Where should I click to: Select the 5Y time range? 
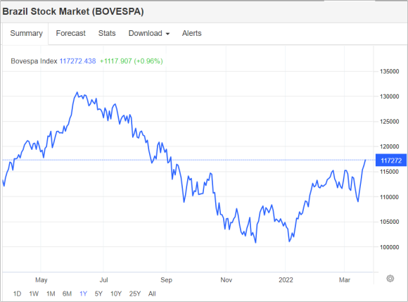tap(98, 294)
